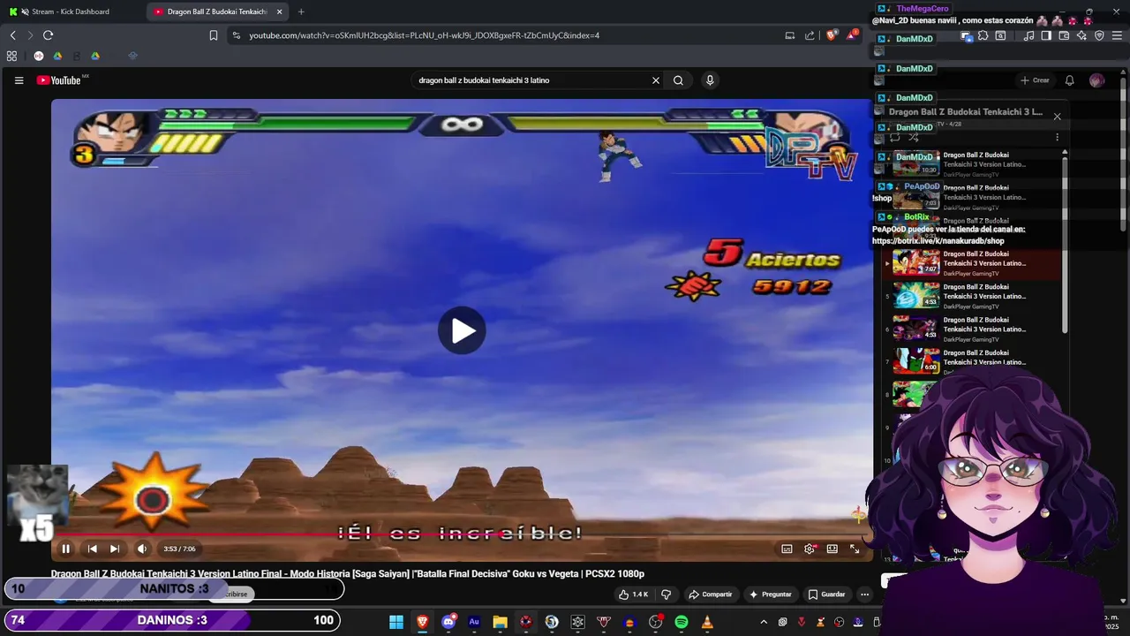Click in the YouTube search box

(530, 80)
